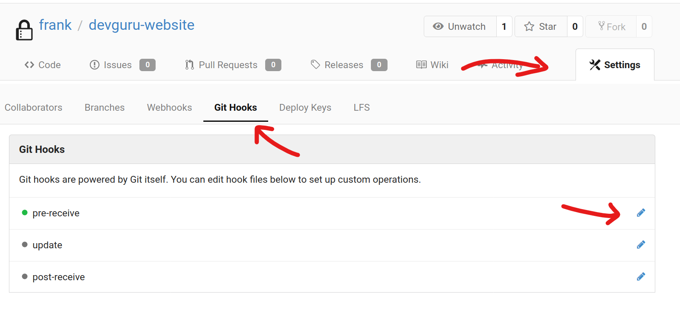Click the watchers count number
This screenshot has height=316, width=680.
click(504, 26)
